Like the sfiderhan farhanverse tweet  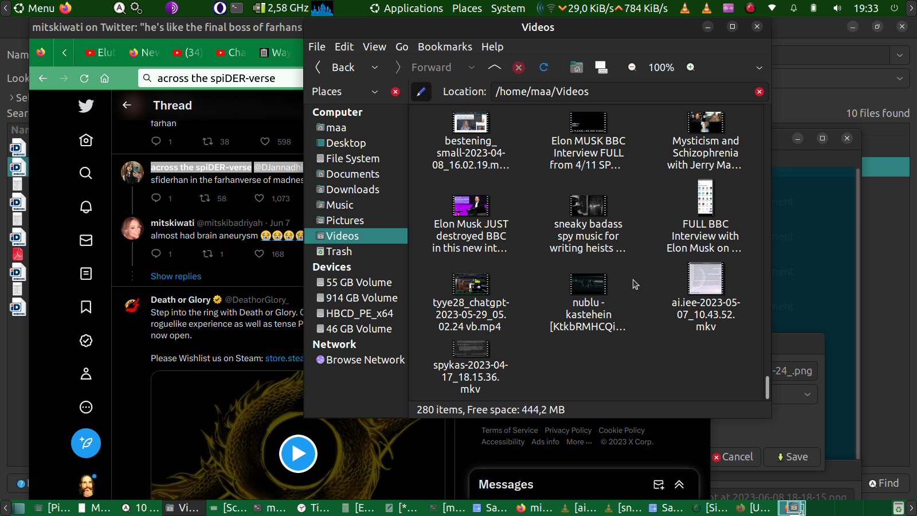[260, 198]
